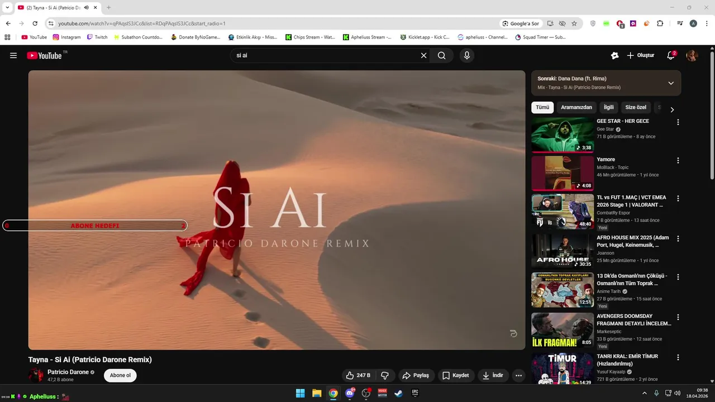Open options for GEE STAR - HER GECE
The height and width of the screenshot is (402, 715).
[678, 122]
